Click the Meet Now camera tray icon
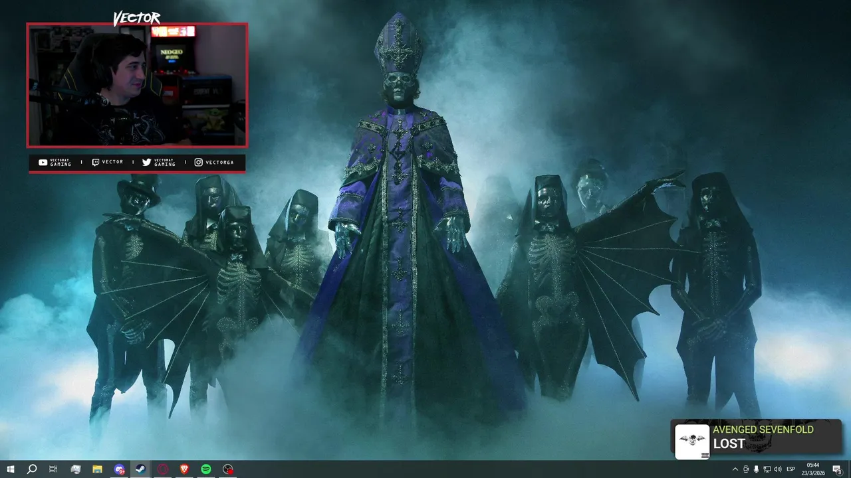This screenshot has width=851, height=478. (x=746, y=469)
